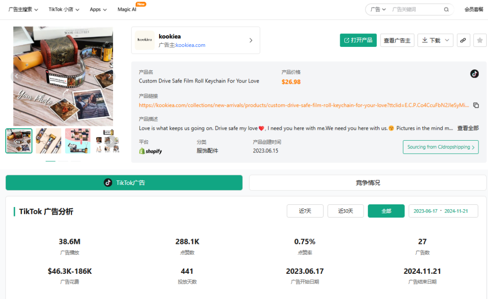Select second keychain thumbnail
Viewport: 488px width, 299px height.
point(48,141)
